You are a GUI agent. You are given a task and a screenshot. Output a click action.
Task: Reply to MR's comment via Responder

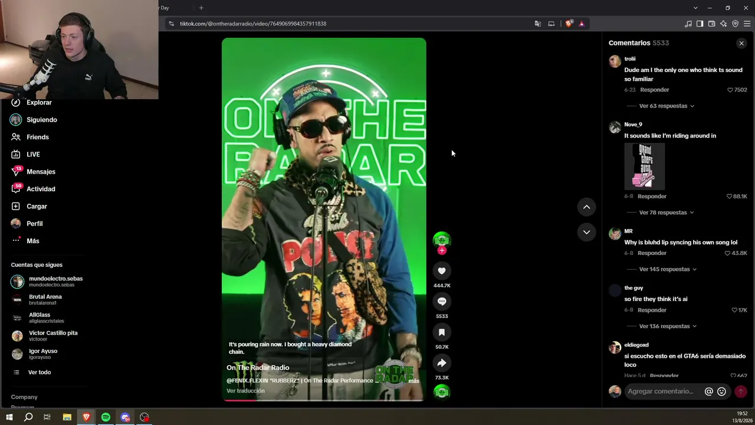pyautogui.click(x=652, y=253)
